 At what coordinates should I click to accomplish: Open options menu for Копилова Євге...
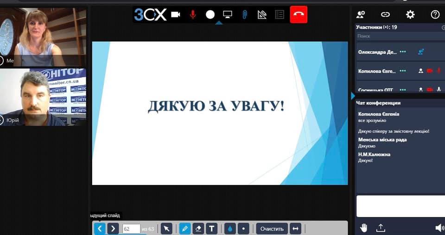[403, 71]
